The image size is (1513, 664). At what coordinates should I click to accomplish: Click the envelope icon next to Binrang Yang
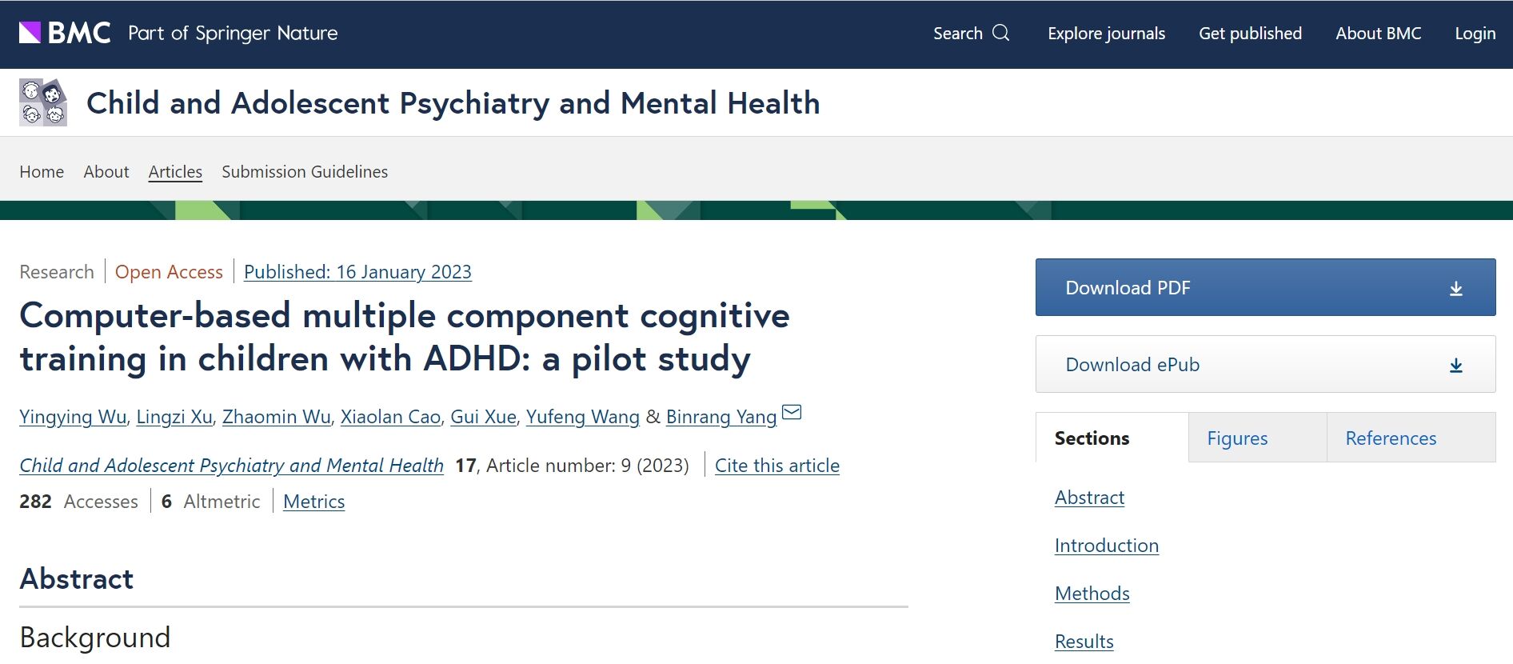(791, 413)
